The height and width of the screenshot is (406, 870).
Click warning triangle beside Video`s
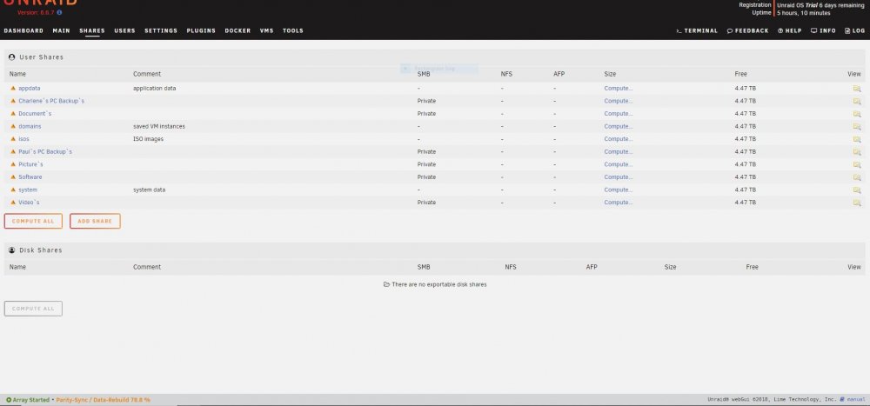[13, 203]
